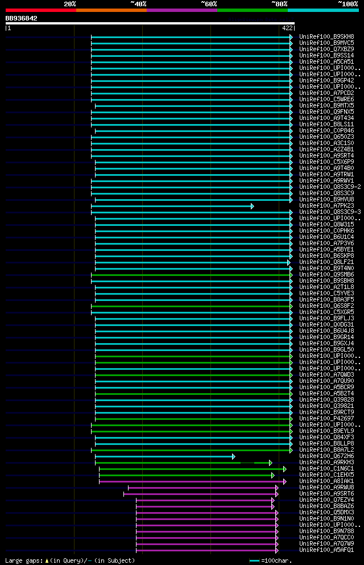
Task: Click the UniRef100_A9TRW1 label
Action: pos(326,175)
